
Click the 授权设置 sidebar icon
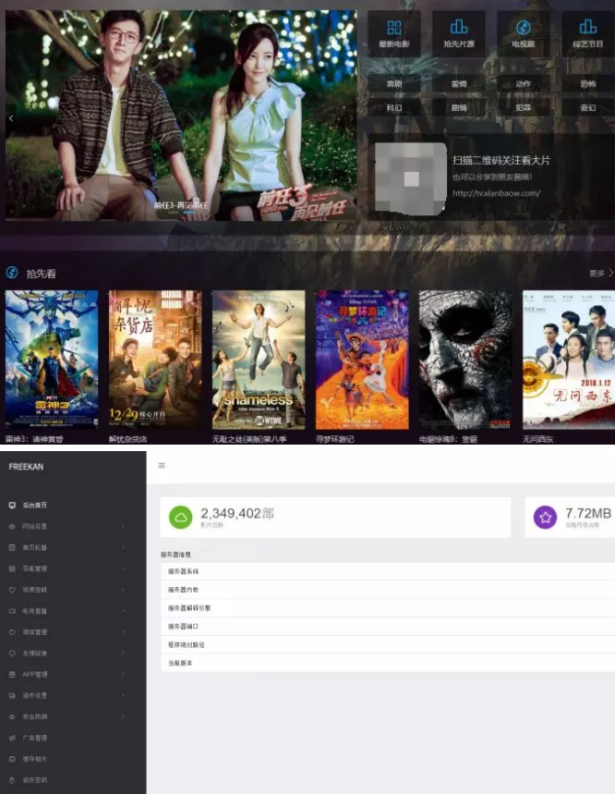tap(12, 696)
